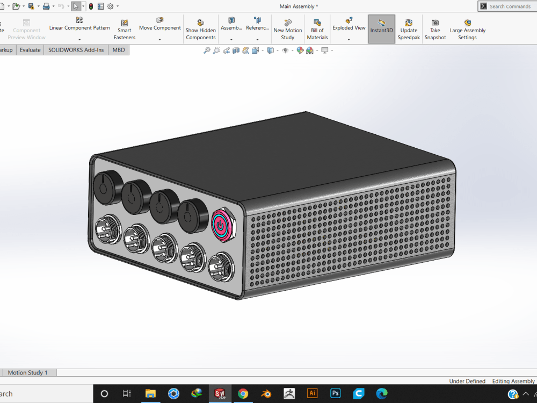Click the help question mark tray icon
537x403 pixels.
(512, 394)
